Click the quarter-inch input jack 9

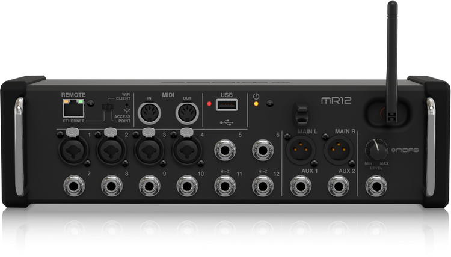coord(149,186)
